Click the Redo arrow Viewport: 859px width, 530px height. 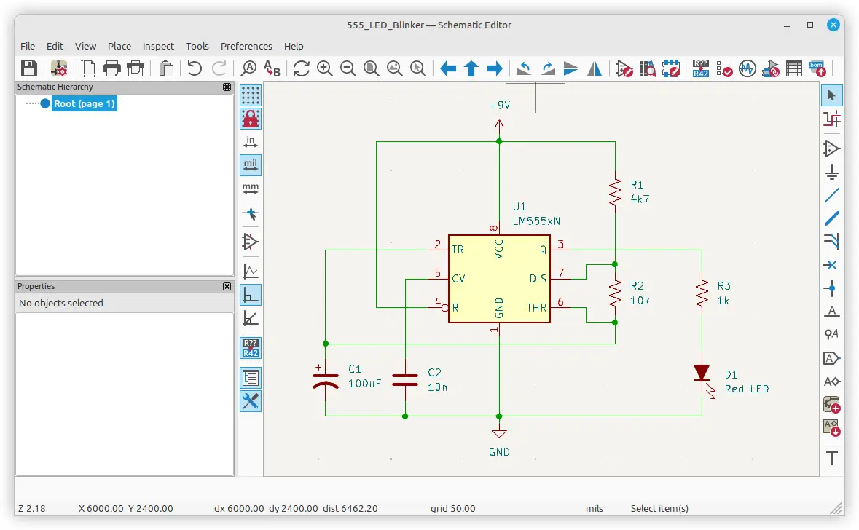pyautogui.click(x=219, y=68)
